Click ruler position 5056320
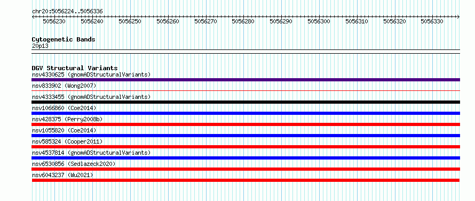Image resolution: width=475 pixels, height=201 pixels. click(x=395, y=21)
